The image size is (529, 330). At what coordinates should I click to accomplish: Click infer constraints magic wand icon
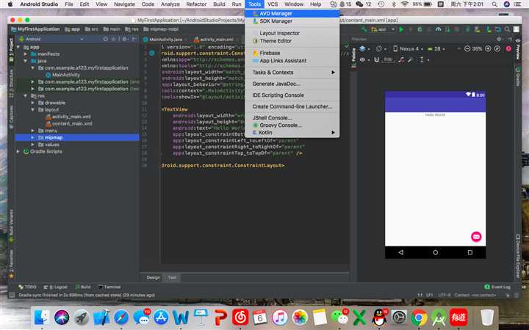tap(410, 59)
